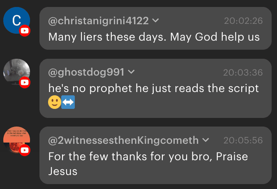The image size is (277, 189).
Task: Click the YouTube badge on 2witnessesthenKingcometh's avatar
Action: tap(25, 150)
